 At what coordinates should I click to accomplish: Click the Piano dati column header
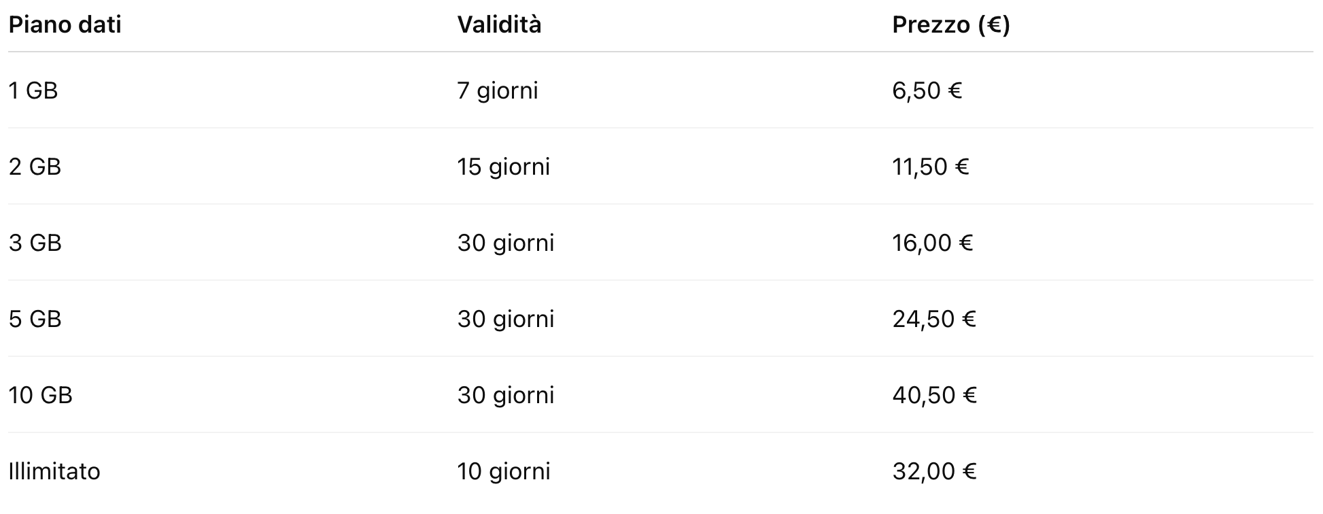coord(65,25)
